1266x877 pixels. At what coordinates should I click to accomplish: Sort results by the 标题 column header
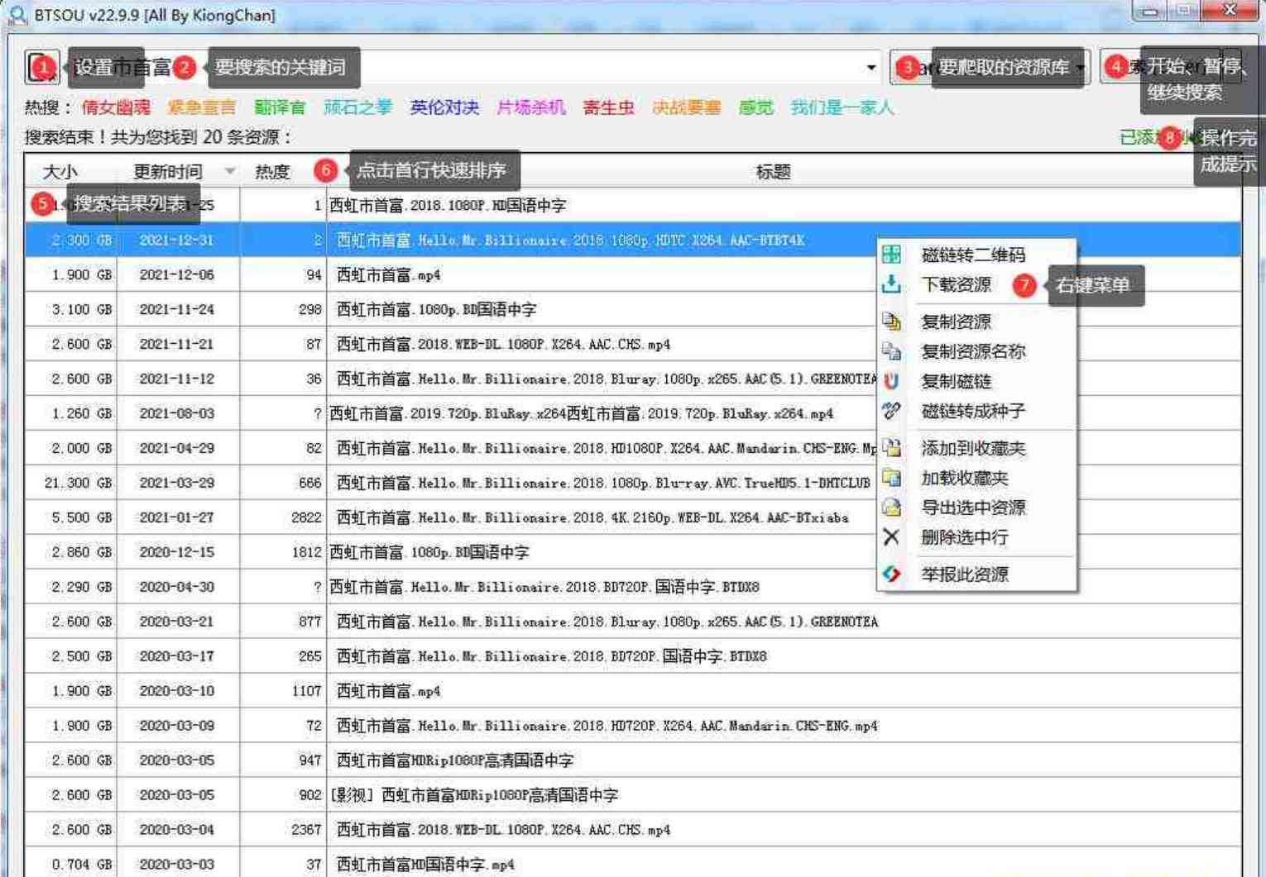point(773,171)
